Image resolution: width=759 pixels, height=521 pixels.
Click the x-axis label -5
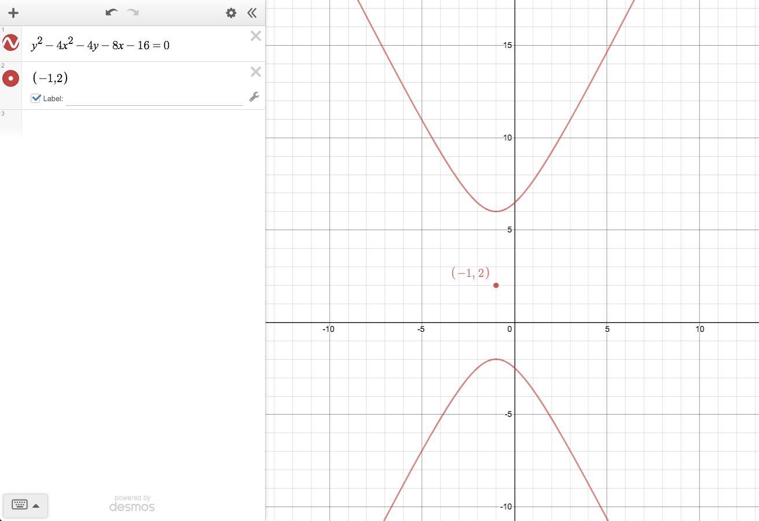pyautogui.click(x=421, y=329)
